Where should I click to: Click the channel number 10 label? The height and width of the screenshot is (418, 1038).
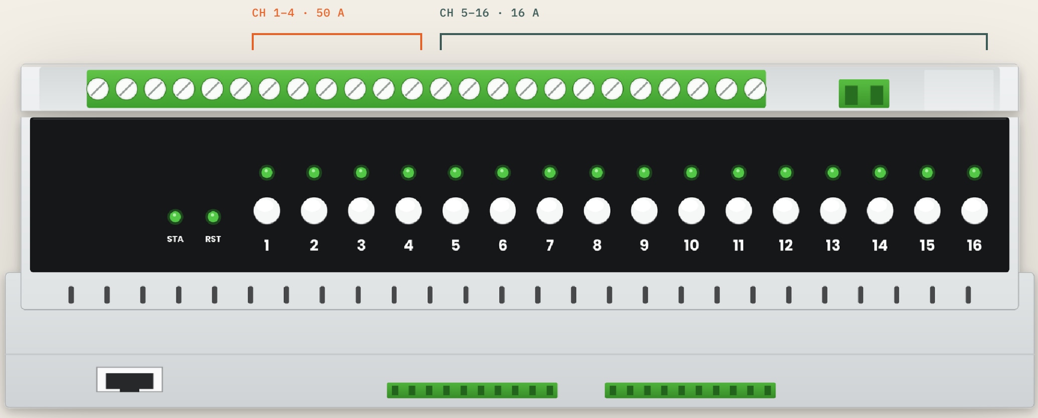[691, 245]
